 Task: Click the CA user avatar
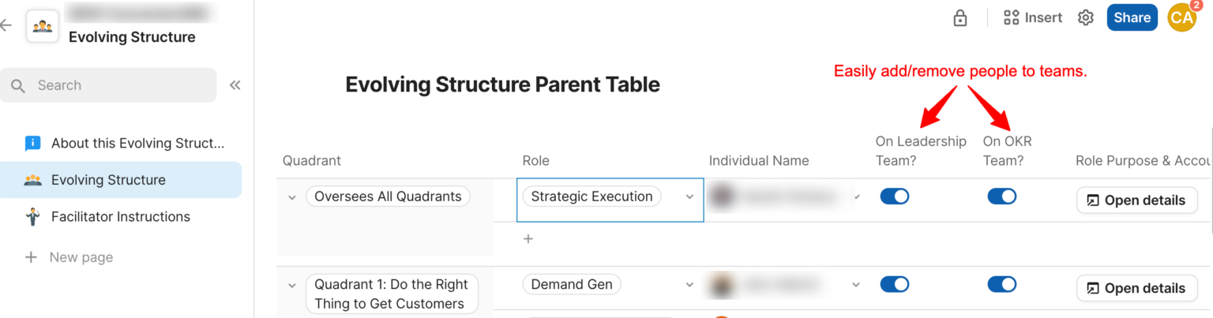(x=1181, y=17)
